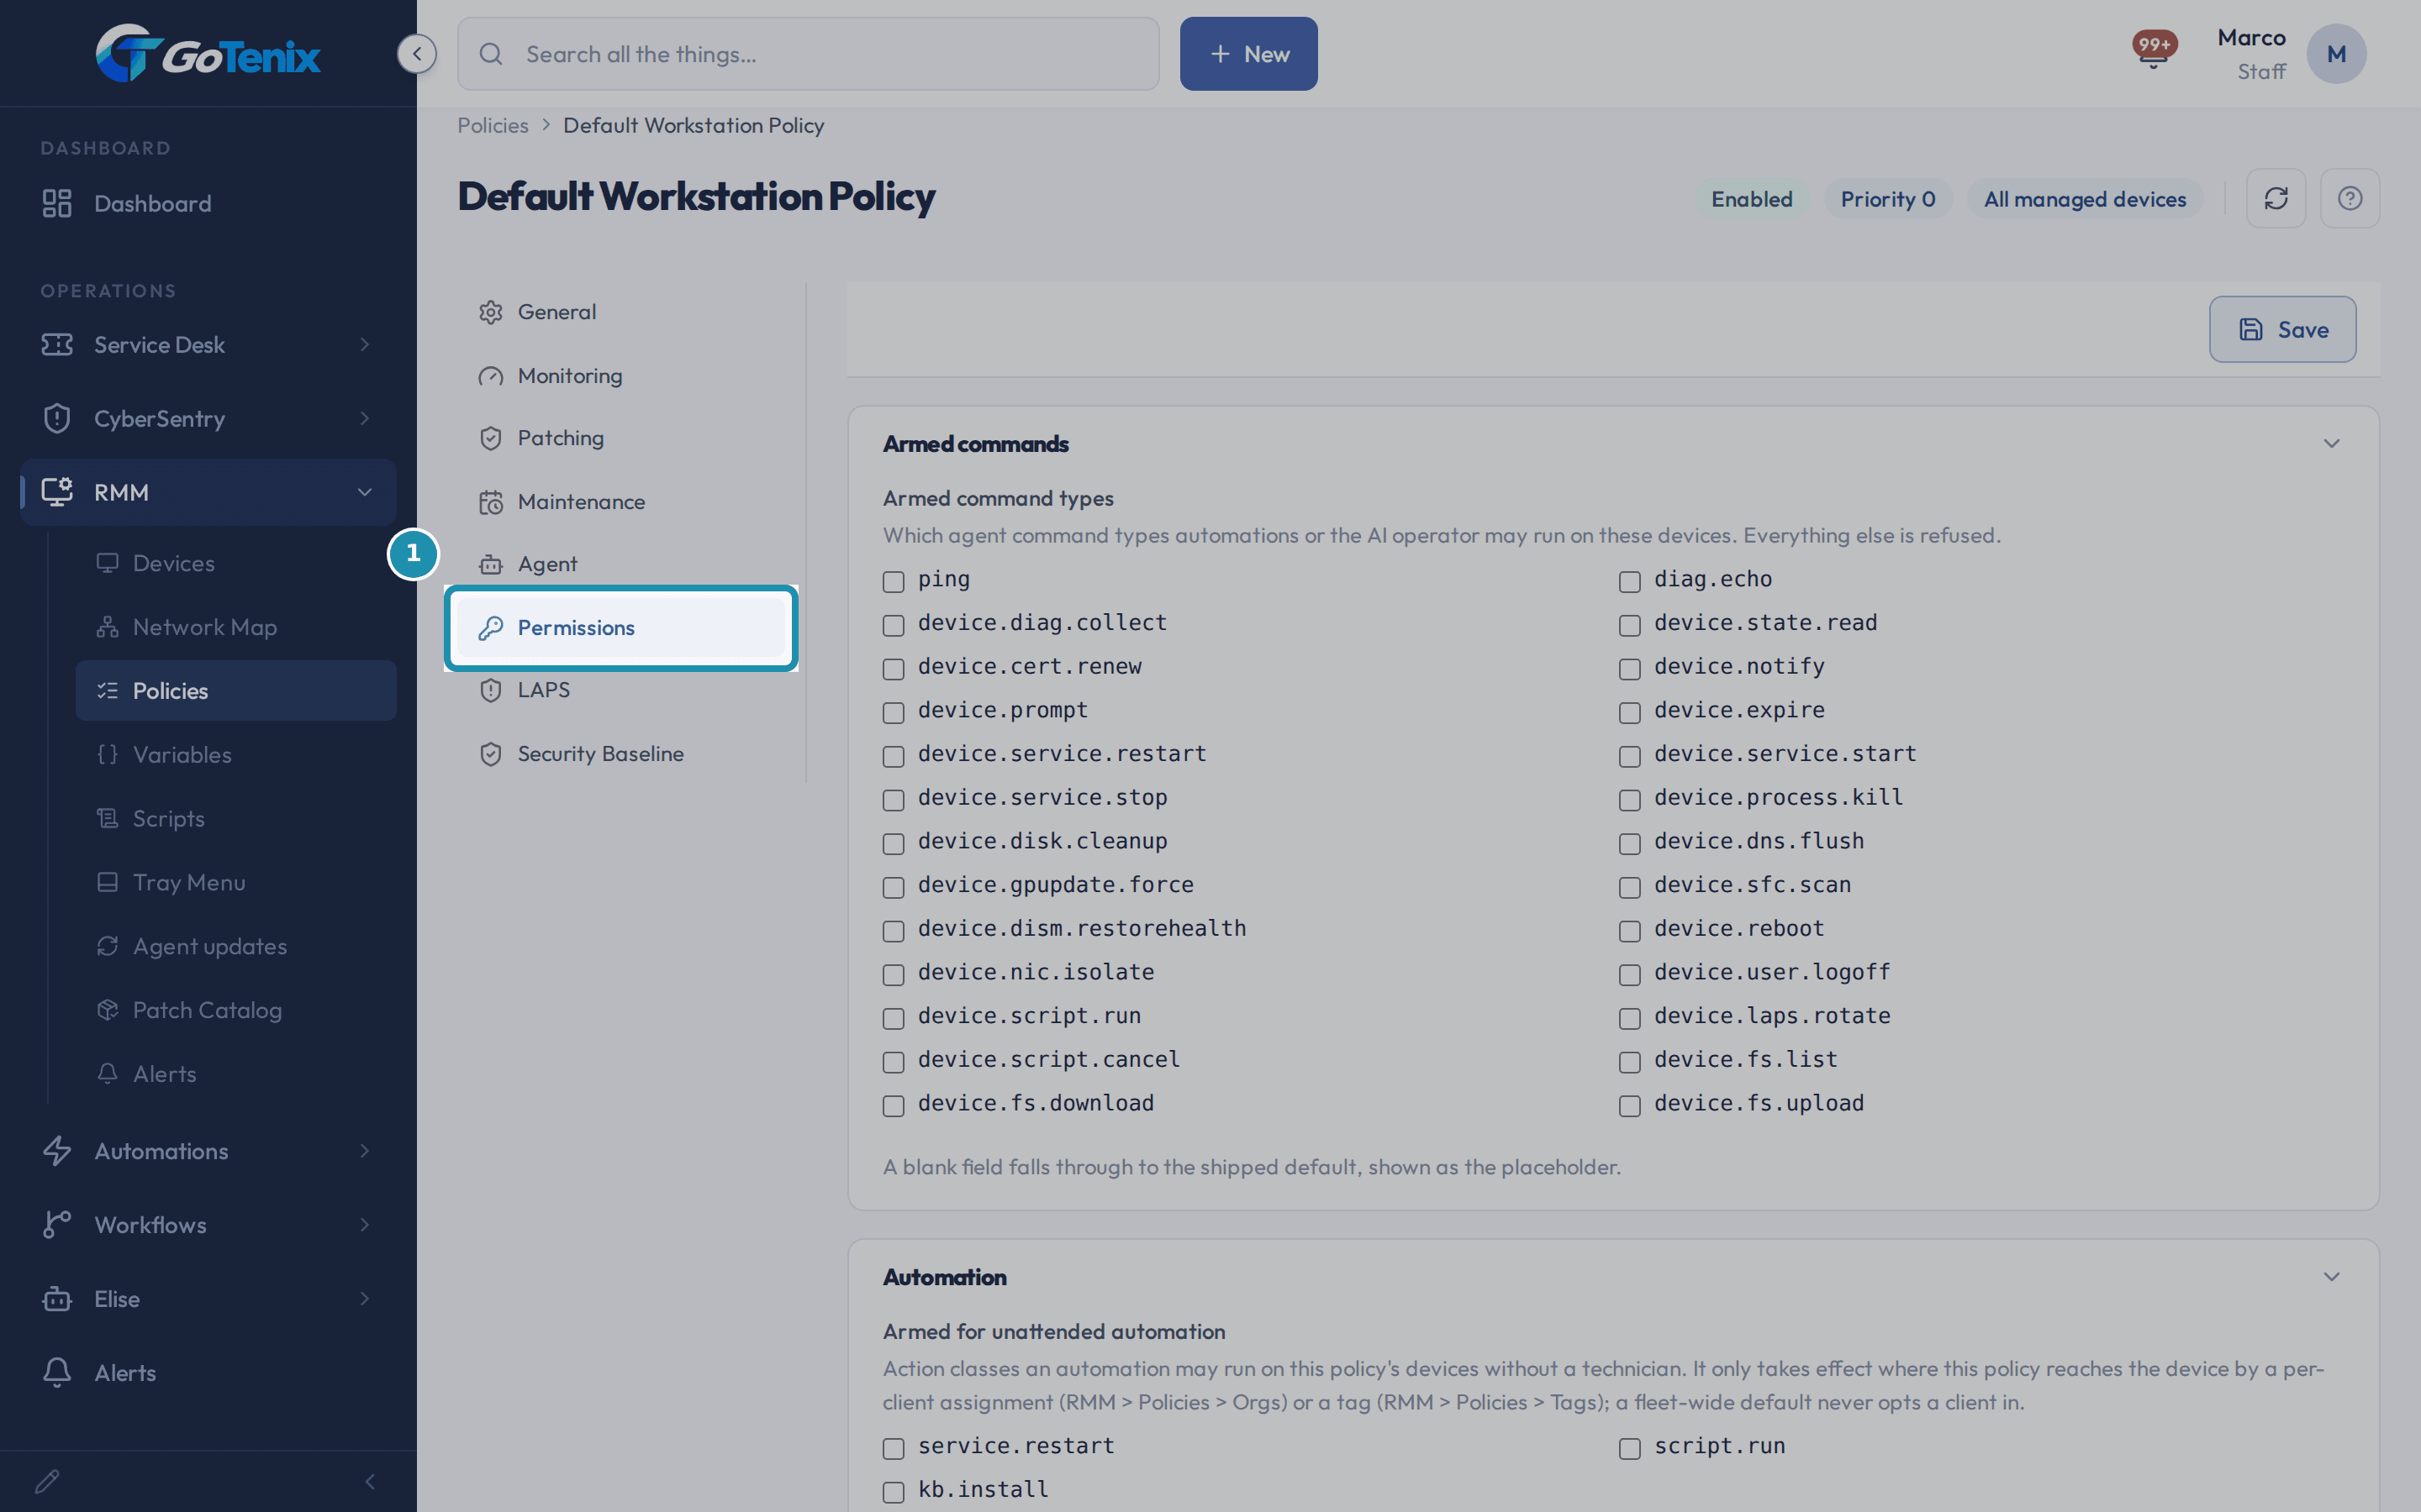Click the Service Desk ticket icon
This screenshot has height=1512, width=2421.
click(57, 345)
